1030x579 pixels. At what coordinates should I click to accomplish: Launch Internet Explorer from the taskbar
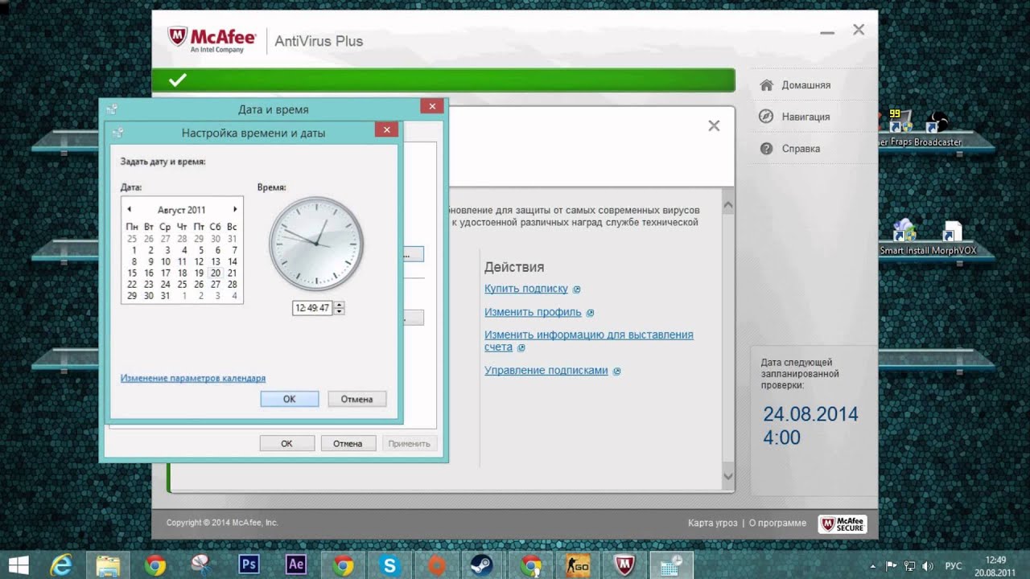point(61,565)
